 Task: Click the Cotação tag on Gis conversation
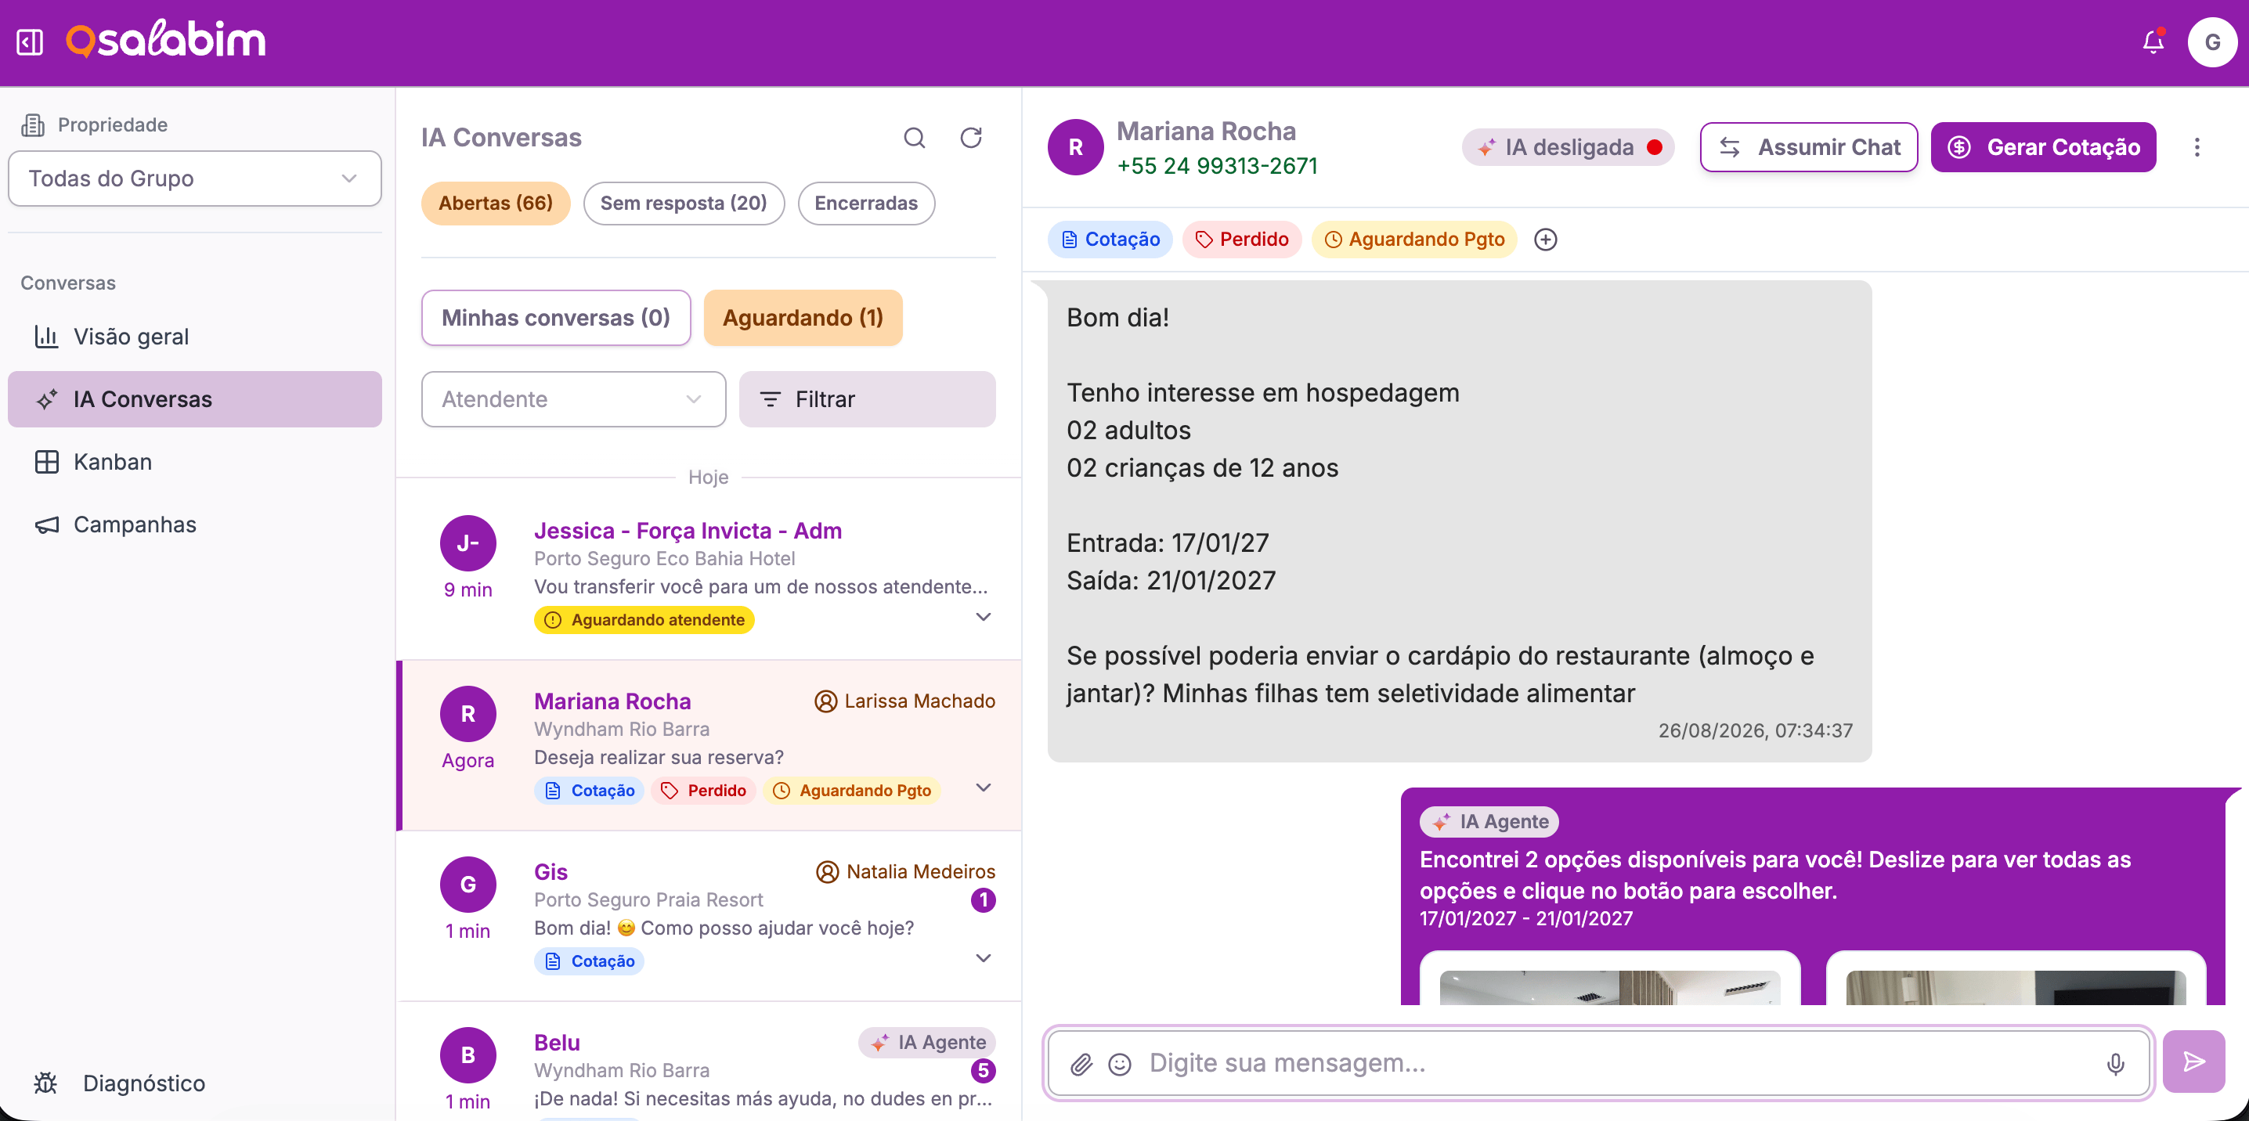click(x=590, y=961)
